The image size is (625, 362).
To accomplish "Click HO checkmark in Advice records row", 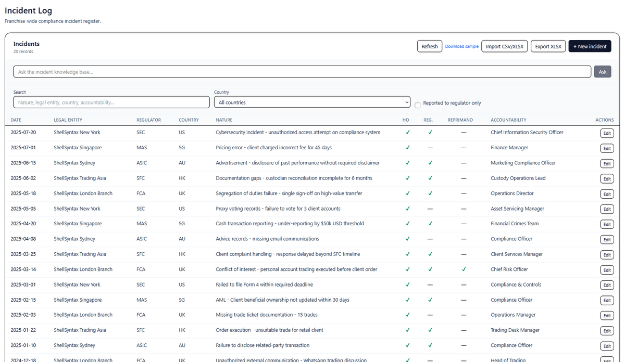I will 407,239.
